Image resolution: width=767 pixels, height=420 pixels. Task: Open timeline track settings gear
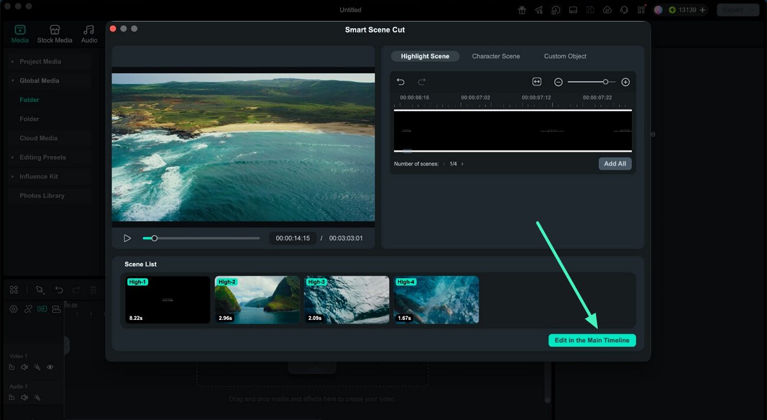point(14,309)
